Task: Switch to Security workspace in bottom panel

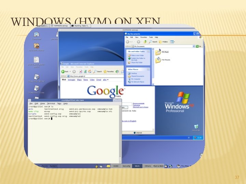Action: (x=126, y=166)
